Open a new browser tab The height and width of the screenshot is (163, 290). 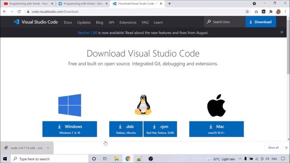[x=169, y=4]
